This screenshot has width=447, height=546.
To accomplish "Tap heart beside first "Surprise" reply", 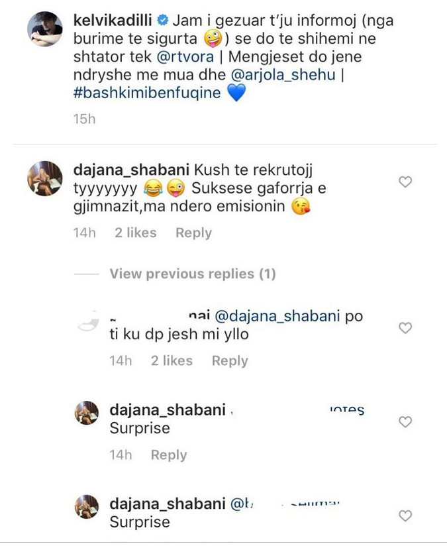I will (405, 421).
